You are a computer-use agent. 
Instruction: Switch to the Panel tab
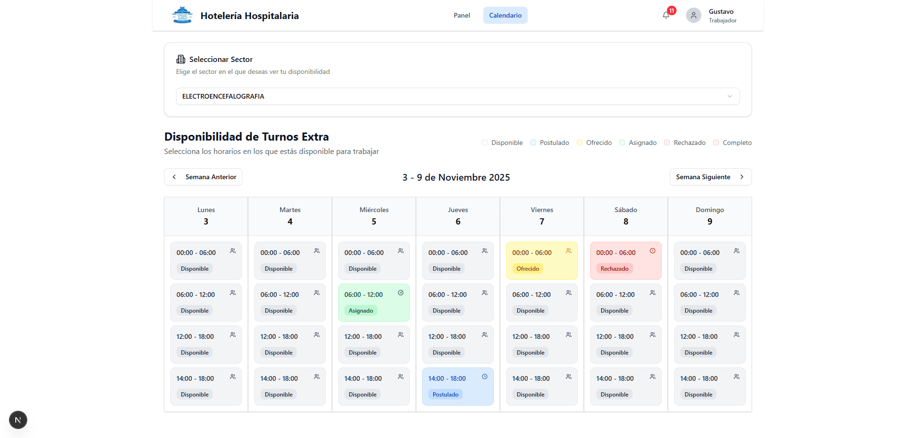[x=461, y=15]
